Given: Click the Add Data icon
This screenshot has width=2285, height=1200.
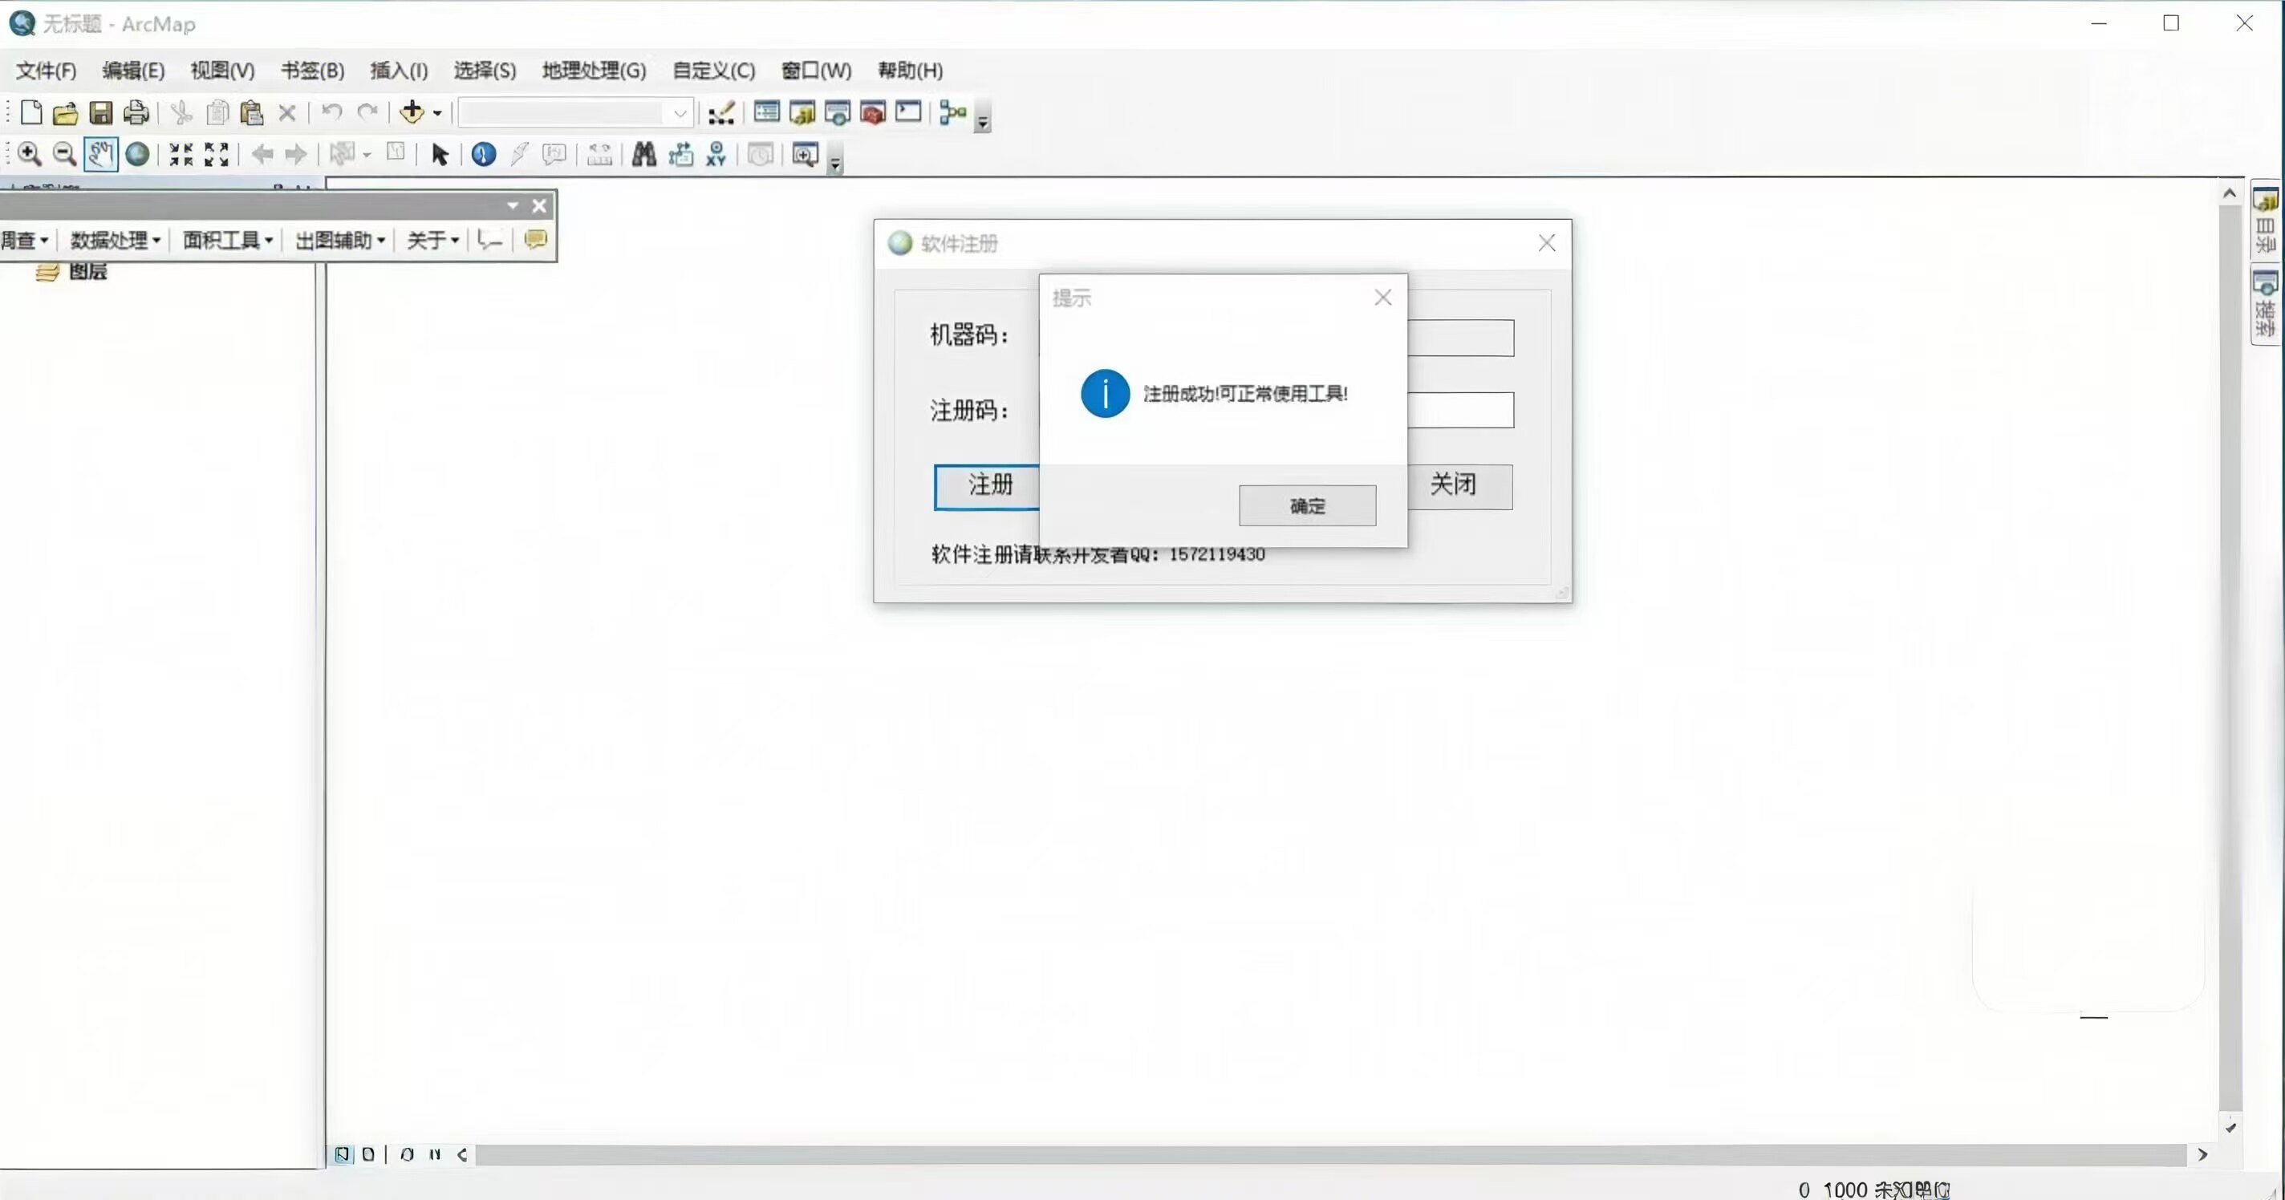Looking at the screenshot, I should 412,111.
